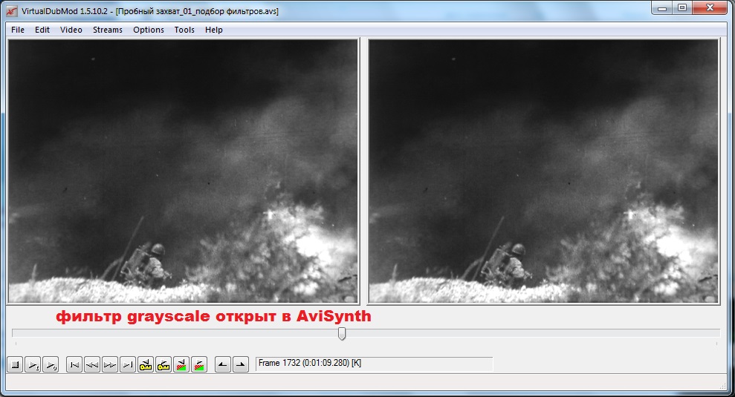735x397 pixels.
Task: Step forward one frame
Action: click(110, 364)
